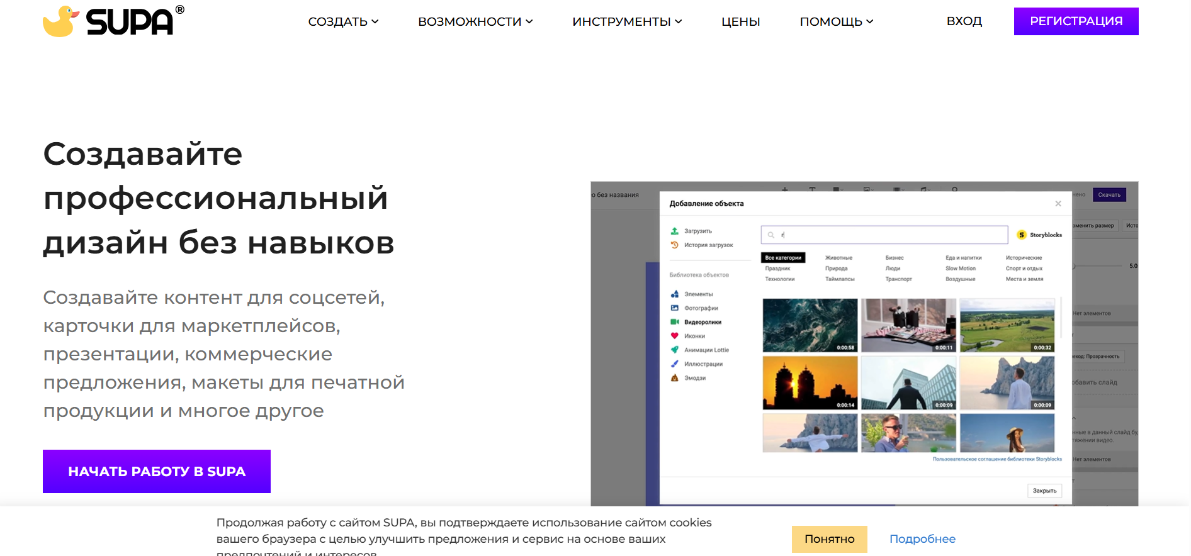Click ВХОД to log in
This screenshot has width=1191, height=556.
coord(964,21)
